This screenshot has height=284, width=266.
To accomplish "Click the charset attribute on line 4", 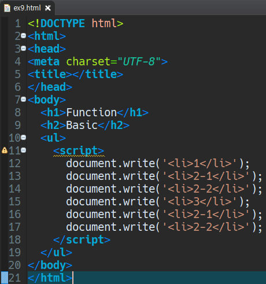I will (88, 62).
